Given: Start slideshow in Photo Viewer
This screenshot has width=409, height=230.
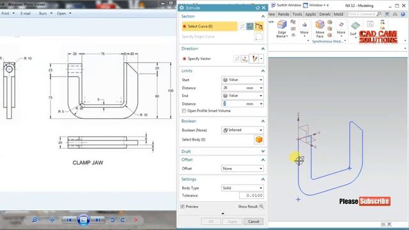Looking at the screenshot, I should pyautogui.click(x=83, y=220).
